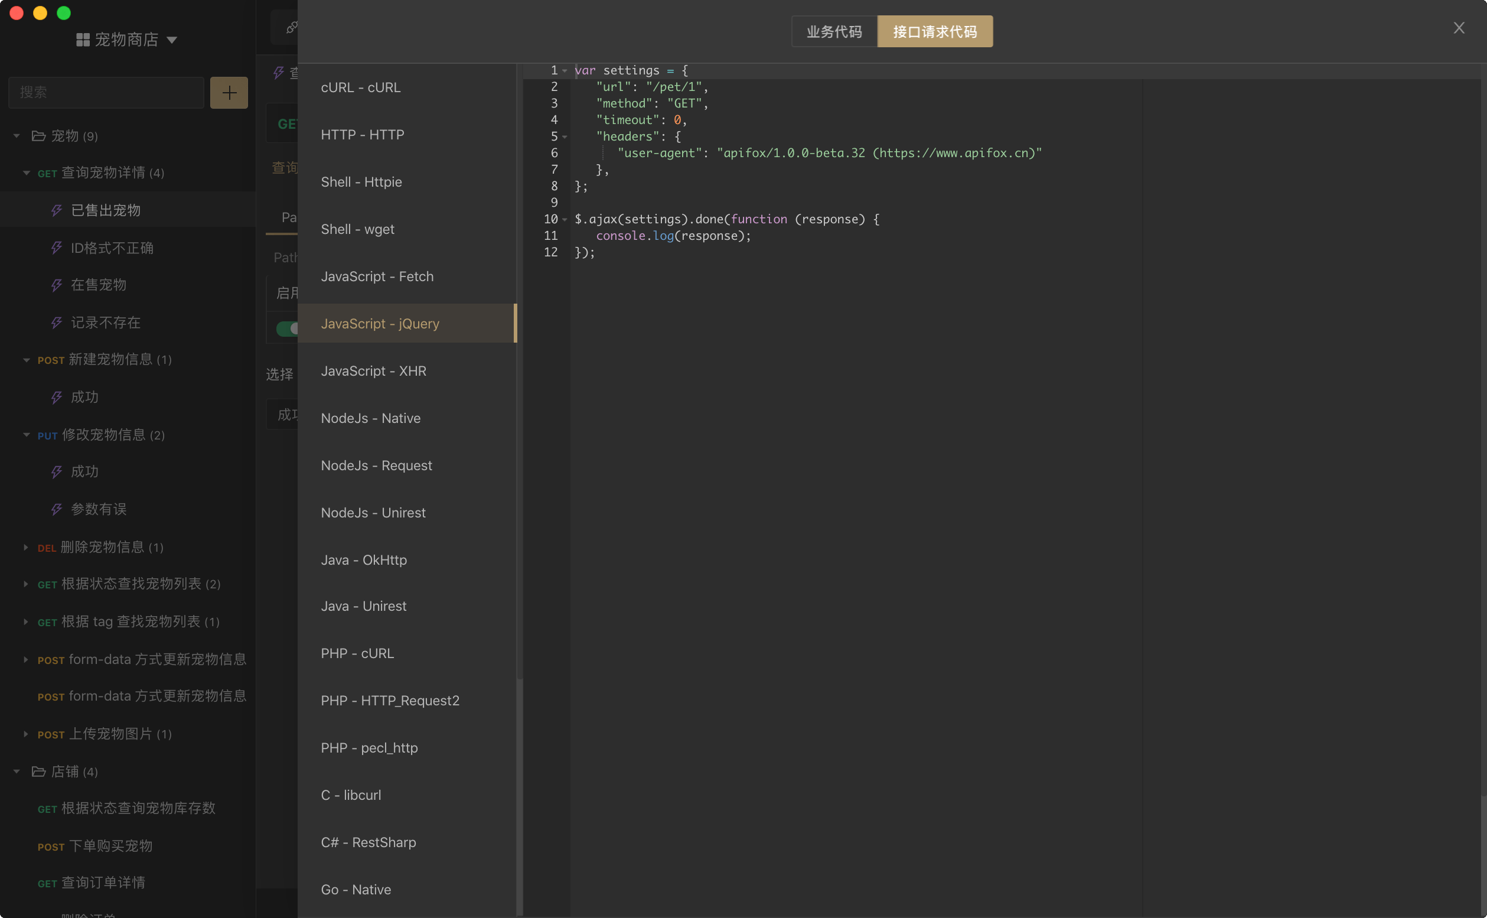Click the grid icon beside 宠物商店
Viewport: 1487px width, 918px height.
[x=83, y=40]
